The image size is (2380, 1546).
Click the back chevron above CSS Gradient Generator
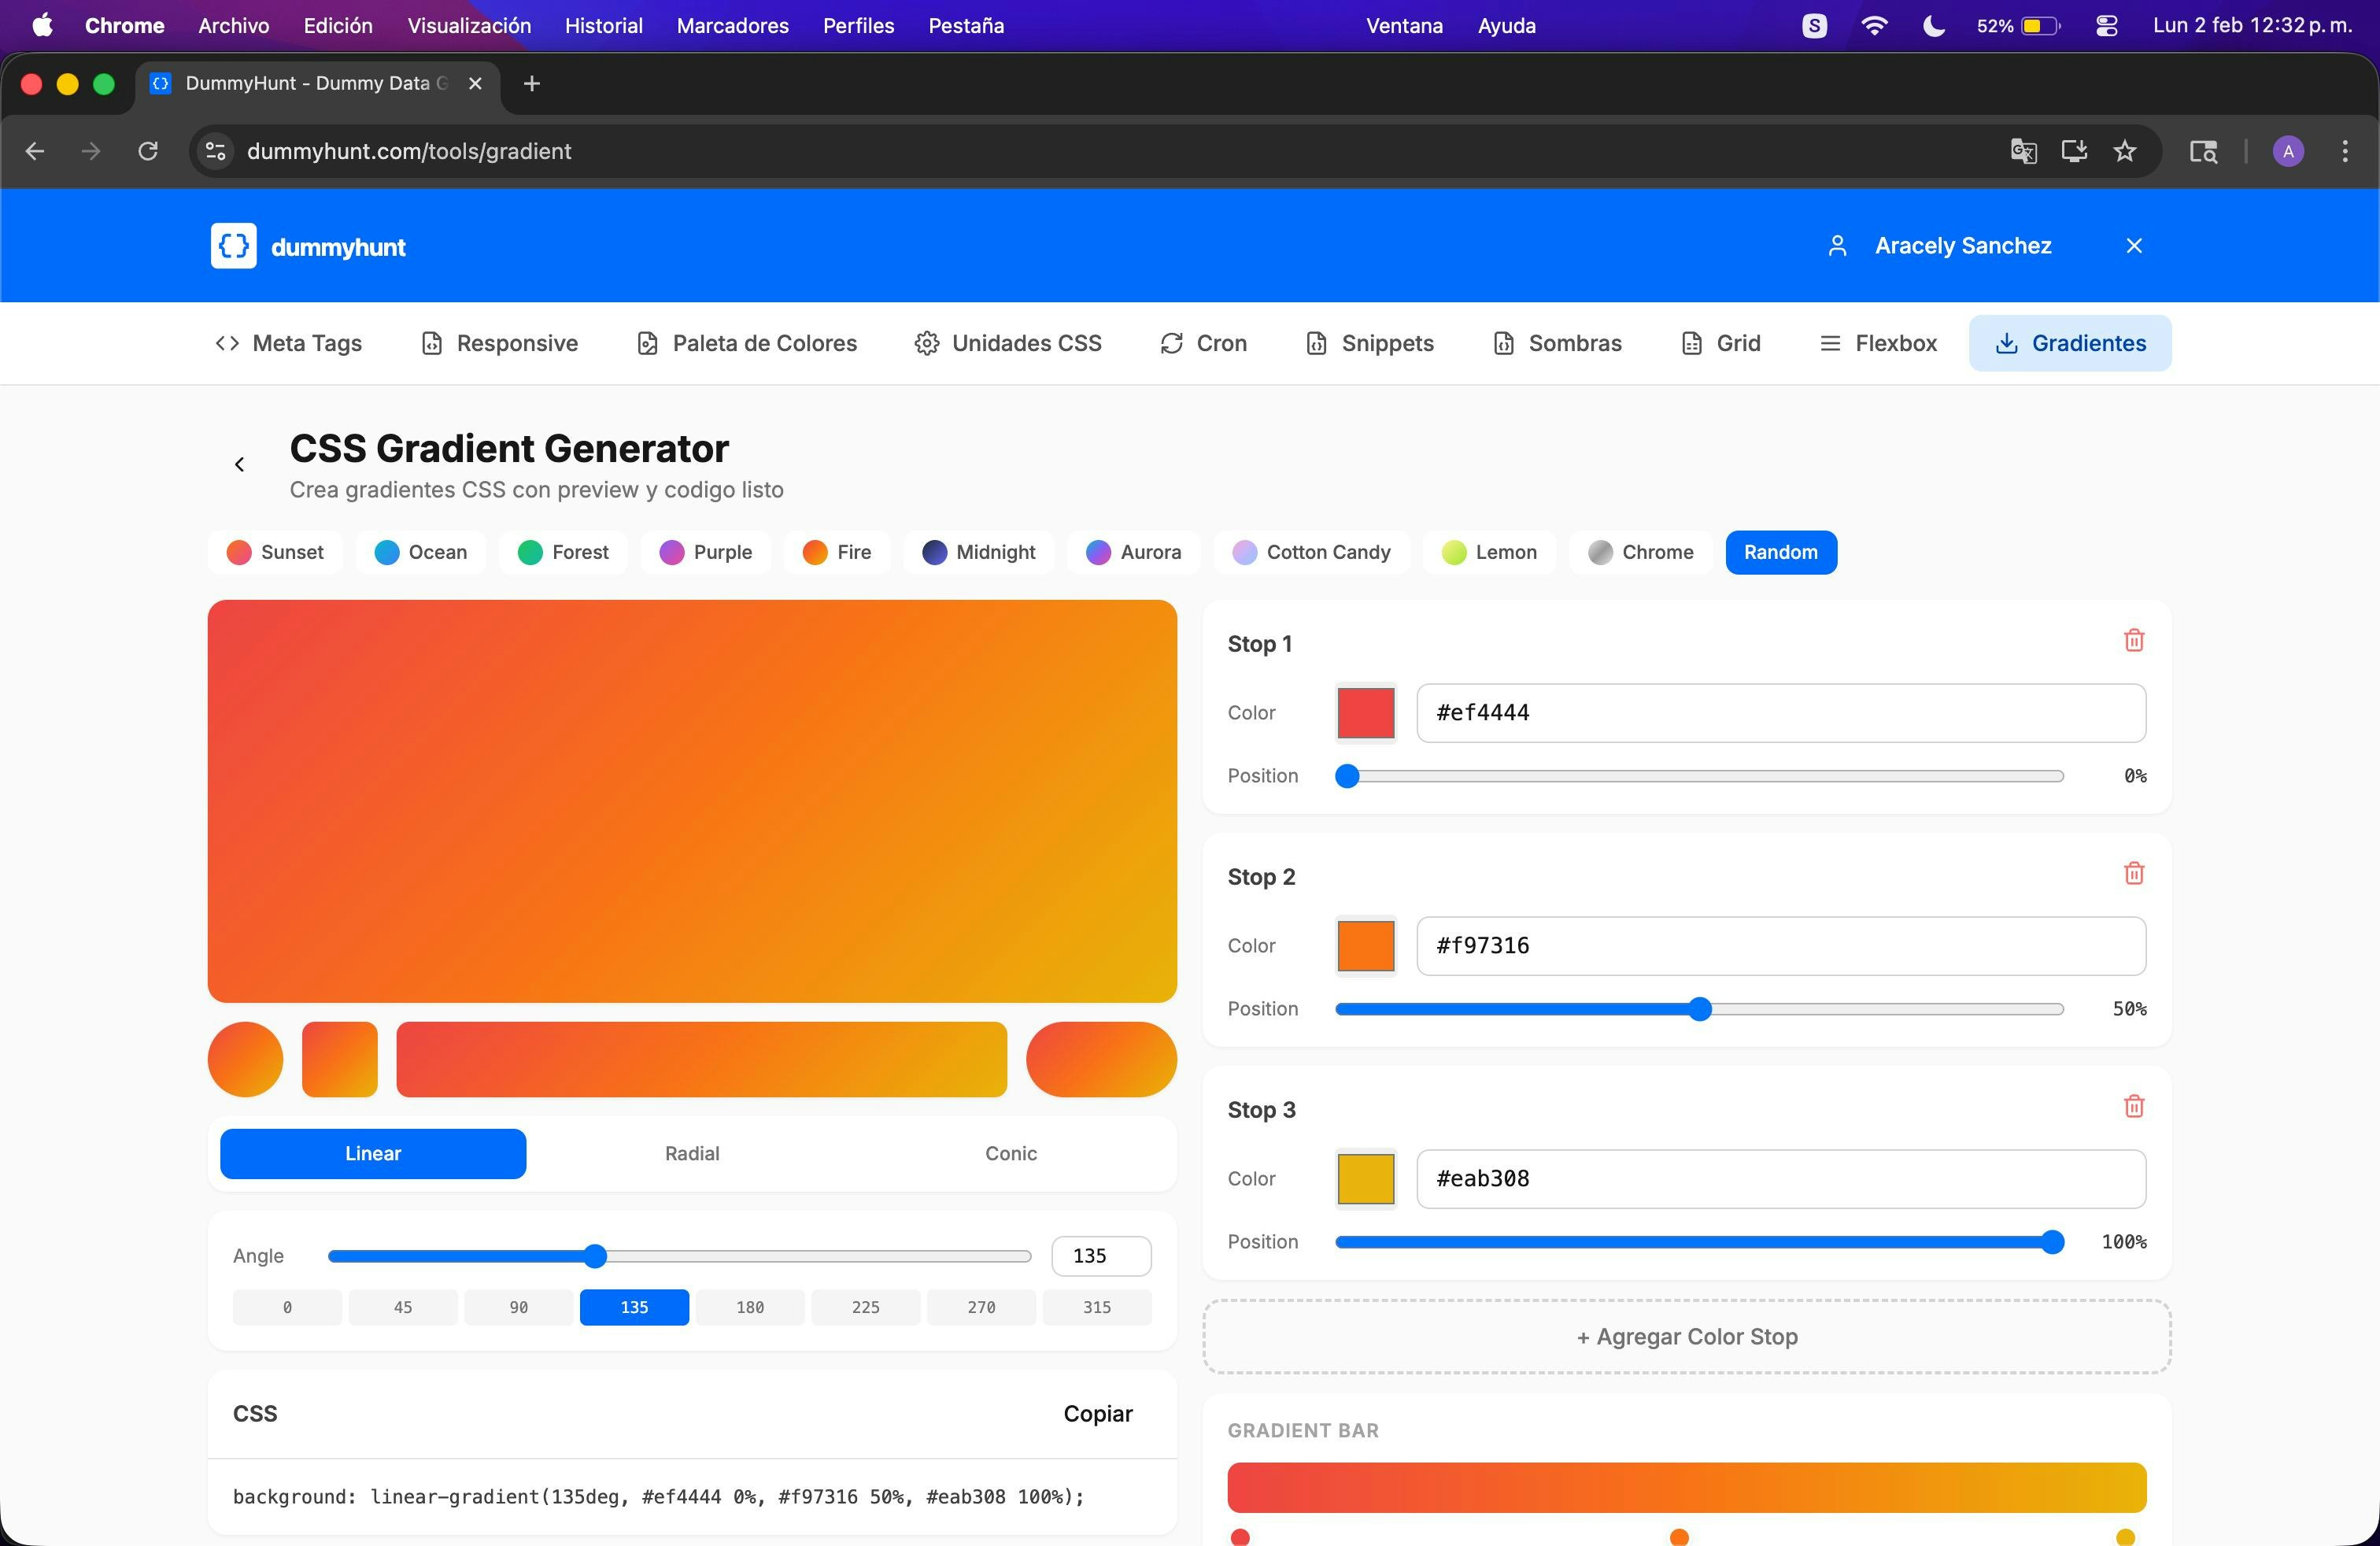(x=239, y=464)
